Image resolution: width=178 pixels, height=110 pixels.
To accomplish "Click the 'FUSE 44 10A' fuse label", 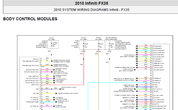I will coord(112,45).
